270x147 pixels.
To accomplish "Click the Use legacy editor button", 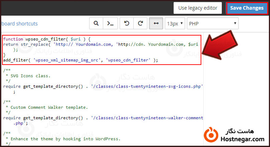I will pos(198,8).
